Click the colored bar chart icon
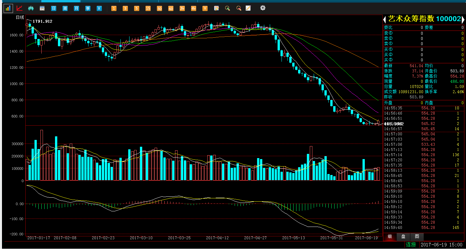The image size is (466, 249). tap(8, 8)
